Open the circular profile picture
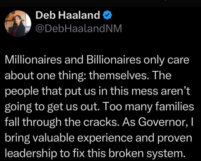The image size is (201, 161). pos(18,24)
